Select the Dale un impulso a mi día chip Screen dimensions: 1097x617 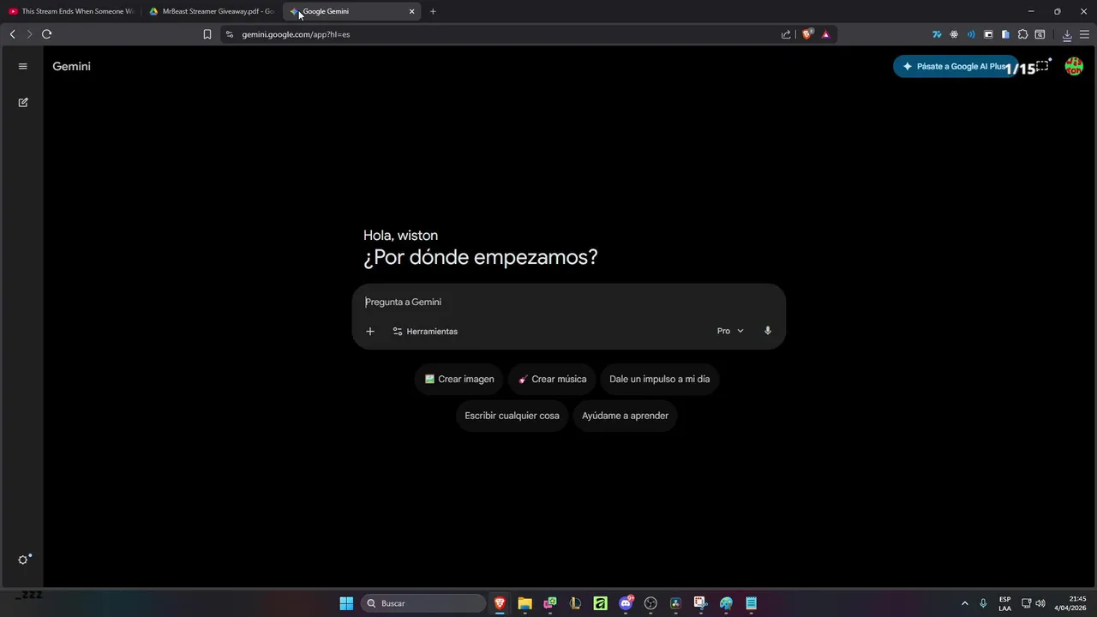(x=660, y=379)
